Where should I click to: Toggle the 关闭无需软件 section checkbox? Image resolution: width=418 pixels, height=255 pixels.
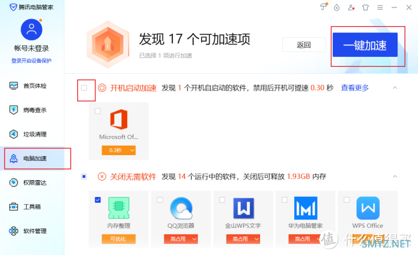(84, 177)
